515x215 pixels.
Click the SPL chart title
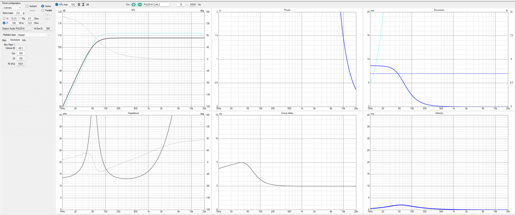[133, 10]
